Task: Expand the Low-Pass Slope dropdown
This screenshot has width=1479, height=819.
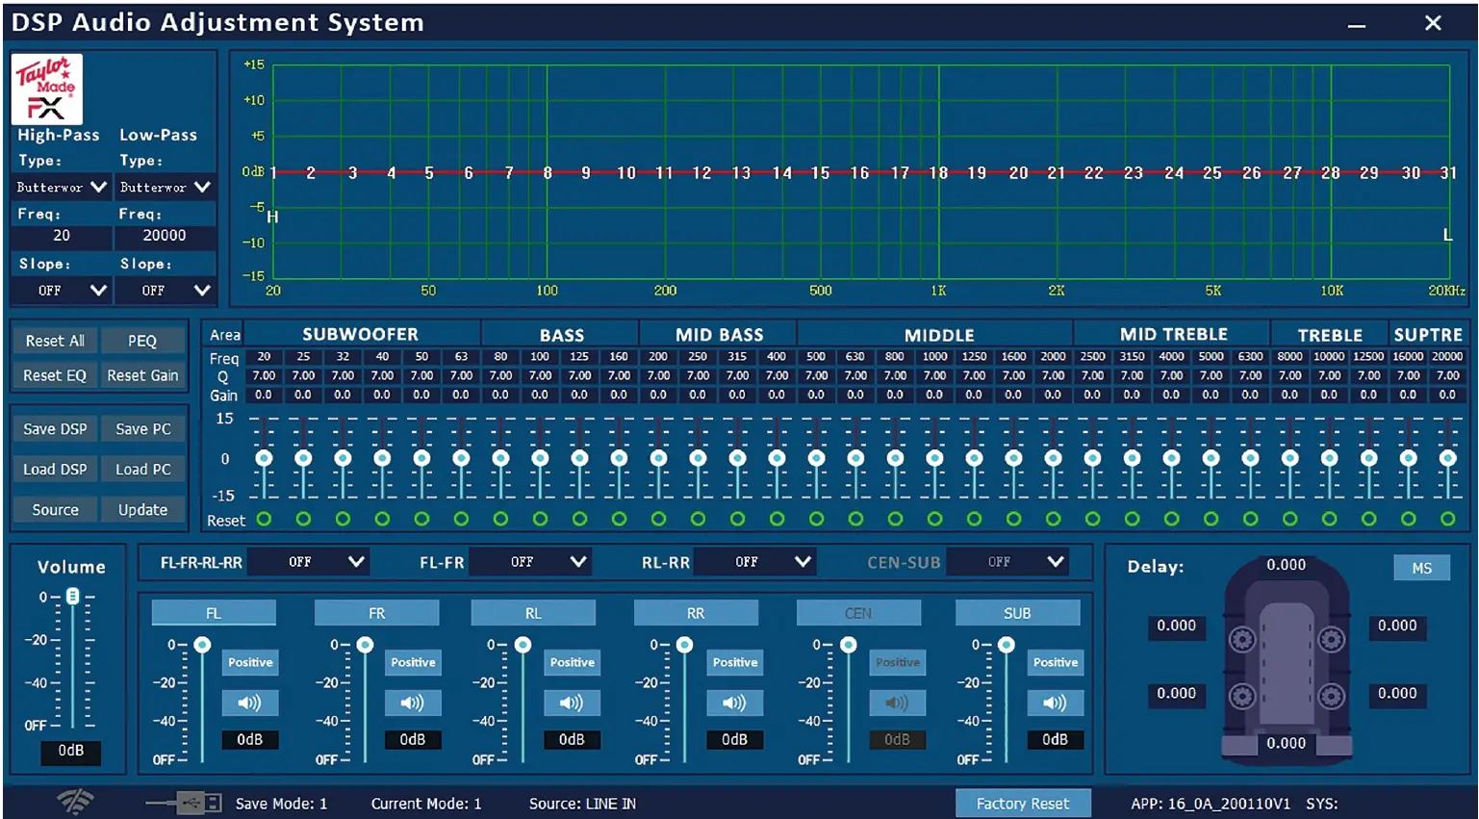Action: (165, 290)
